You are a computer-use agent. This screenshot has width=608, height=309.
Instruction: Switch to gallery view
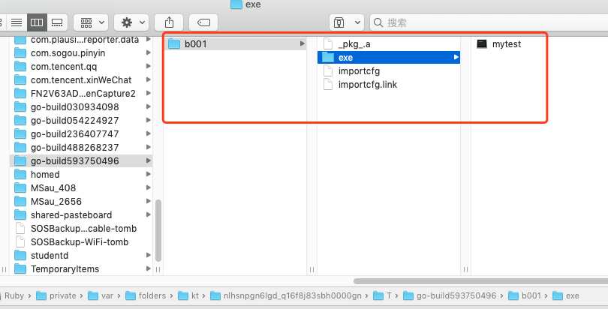58,22
